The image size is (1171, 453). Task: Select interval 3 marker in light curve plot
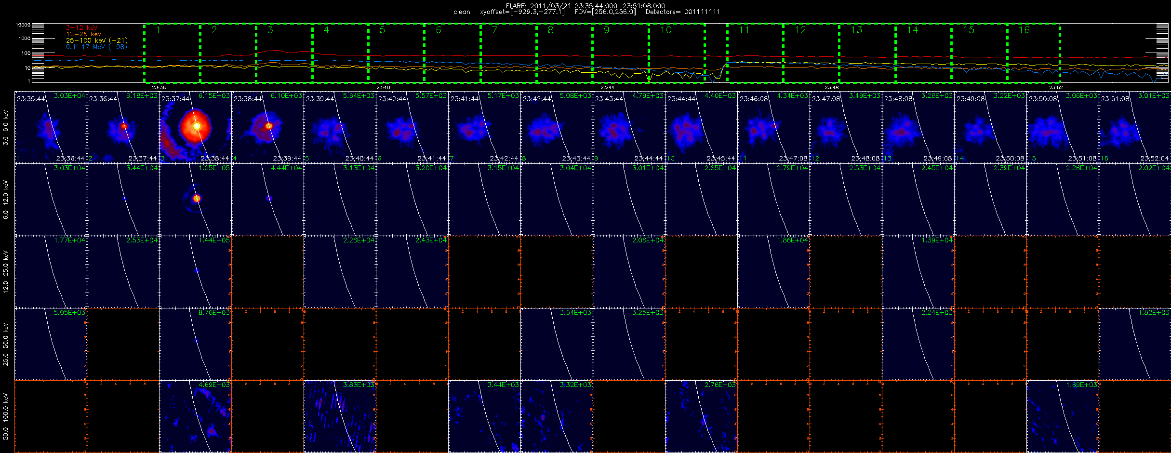point(270,30)
